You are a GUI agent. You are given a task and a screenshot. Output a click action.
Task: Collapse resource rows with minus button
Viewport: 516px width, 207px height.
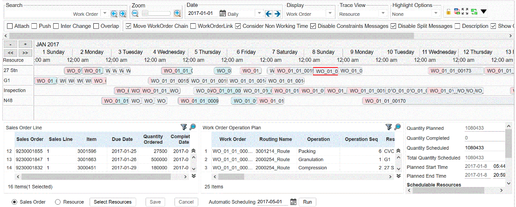point(11,44)
